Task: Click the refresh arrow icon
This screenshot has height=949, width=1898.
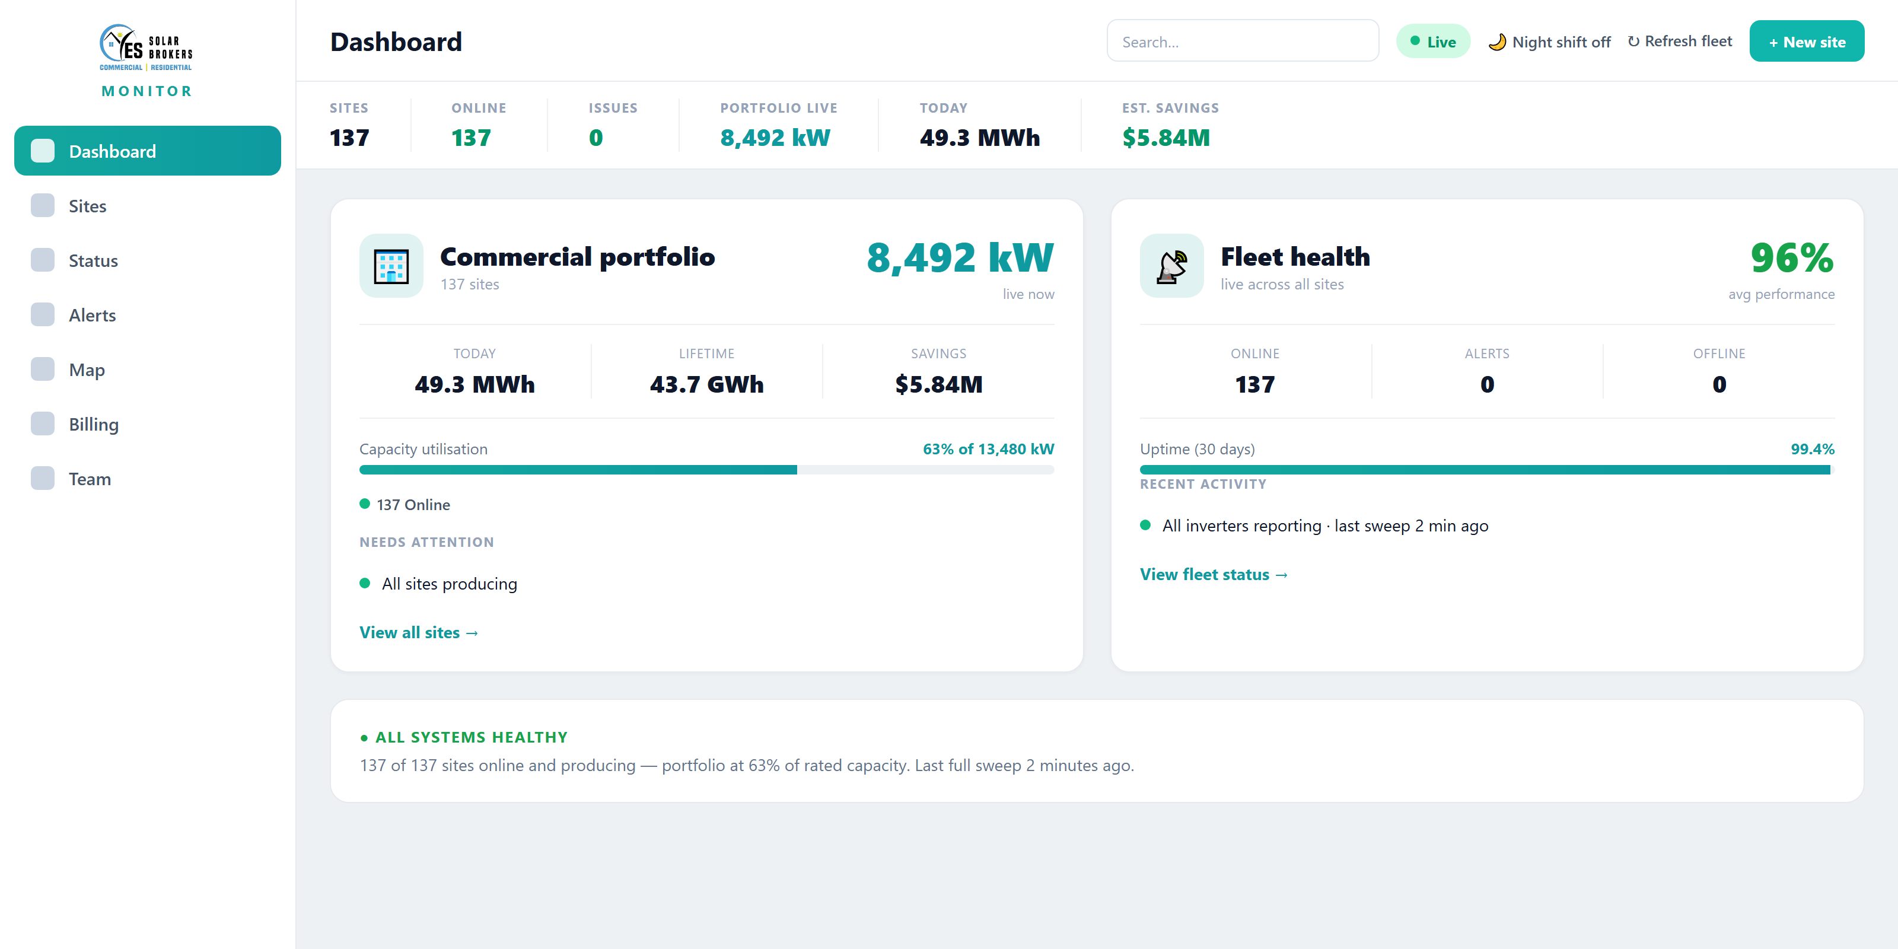Action: (x=1633, y=42)
